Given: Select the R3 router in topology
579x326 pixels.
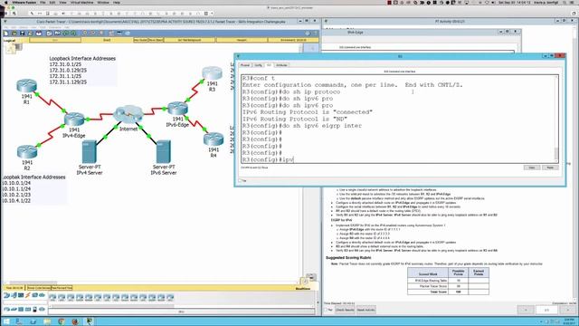Looking at the screenshot, I should point(212,73).
